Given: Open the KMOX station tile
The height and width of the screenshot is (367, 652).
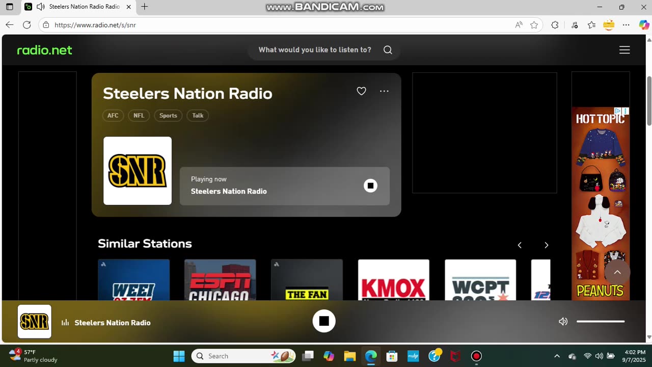Looking at the screenshot, I should [x=394, y=280].
